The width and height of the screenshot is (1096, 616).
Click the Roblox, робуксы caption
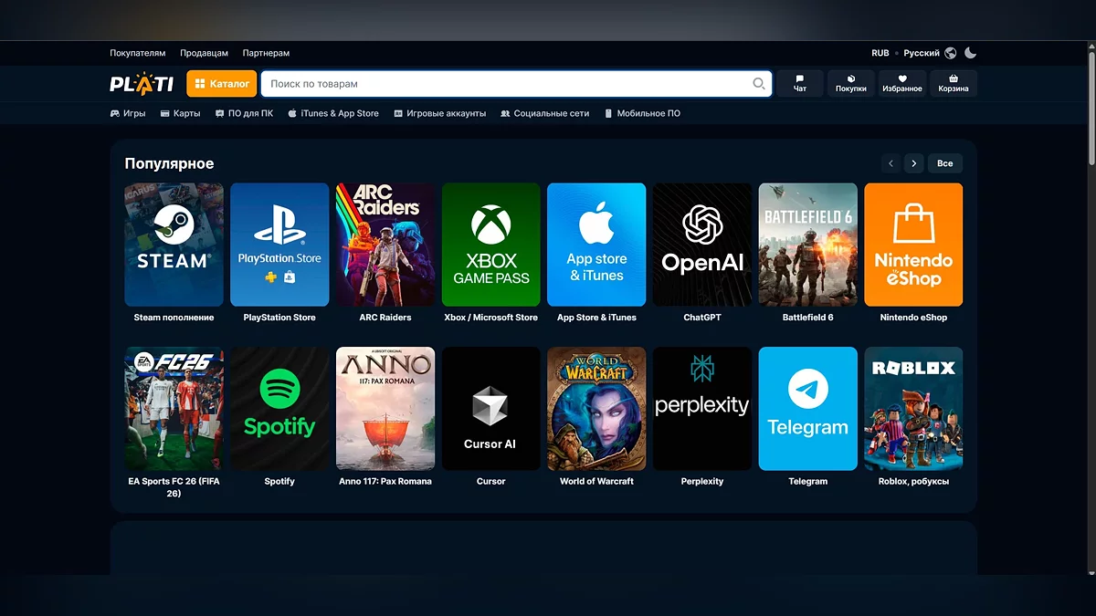913,481
